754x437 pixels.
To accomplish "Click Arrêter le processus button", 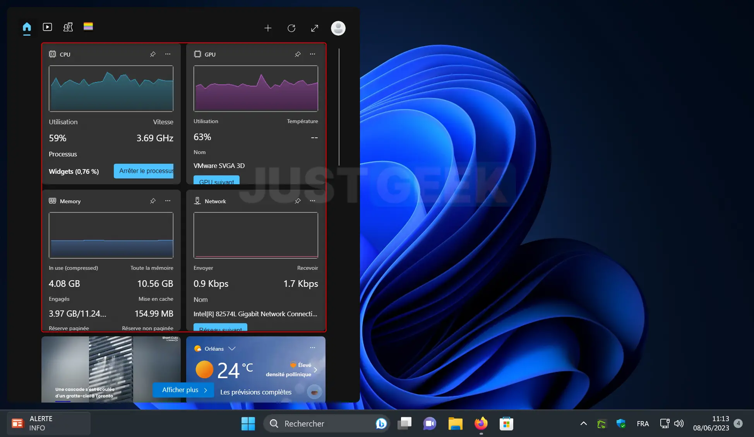I will point(144,171).
